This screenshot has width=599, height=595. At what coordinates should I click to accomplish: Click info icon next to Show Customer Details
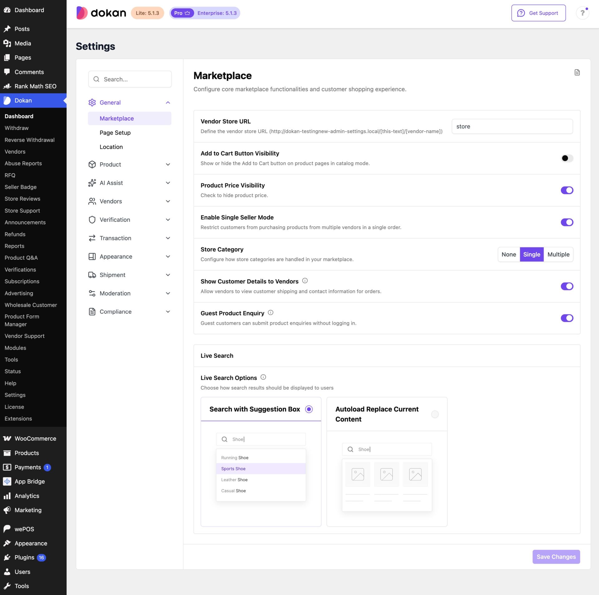click(305, 281)
